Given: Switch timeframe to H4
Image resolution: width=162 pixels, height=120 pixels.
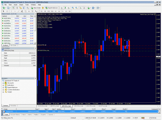Looking at the screenshot, I should [x=59, y=11].
